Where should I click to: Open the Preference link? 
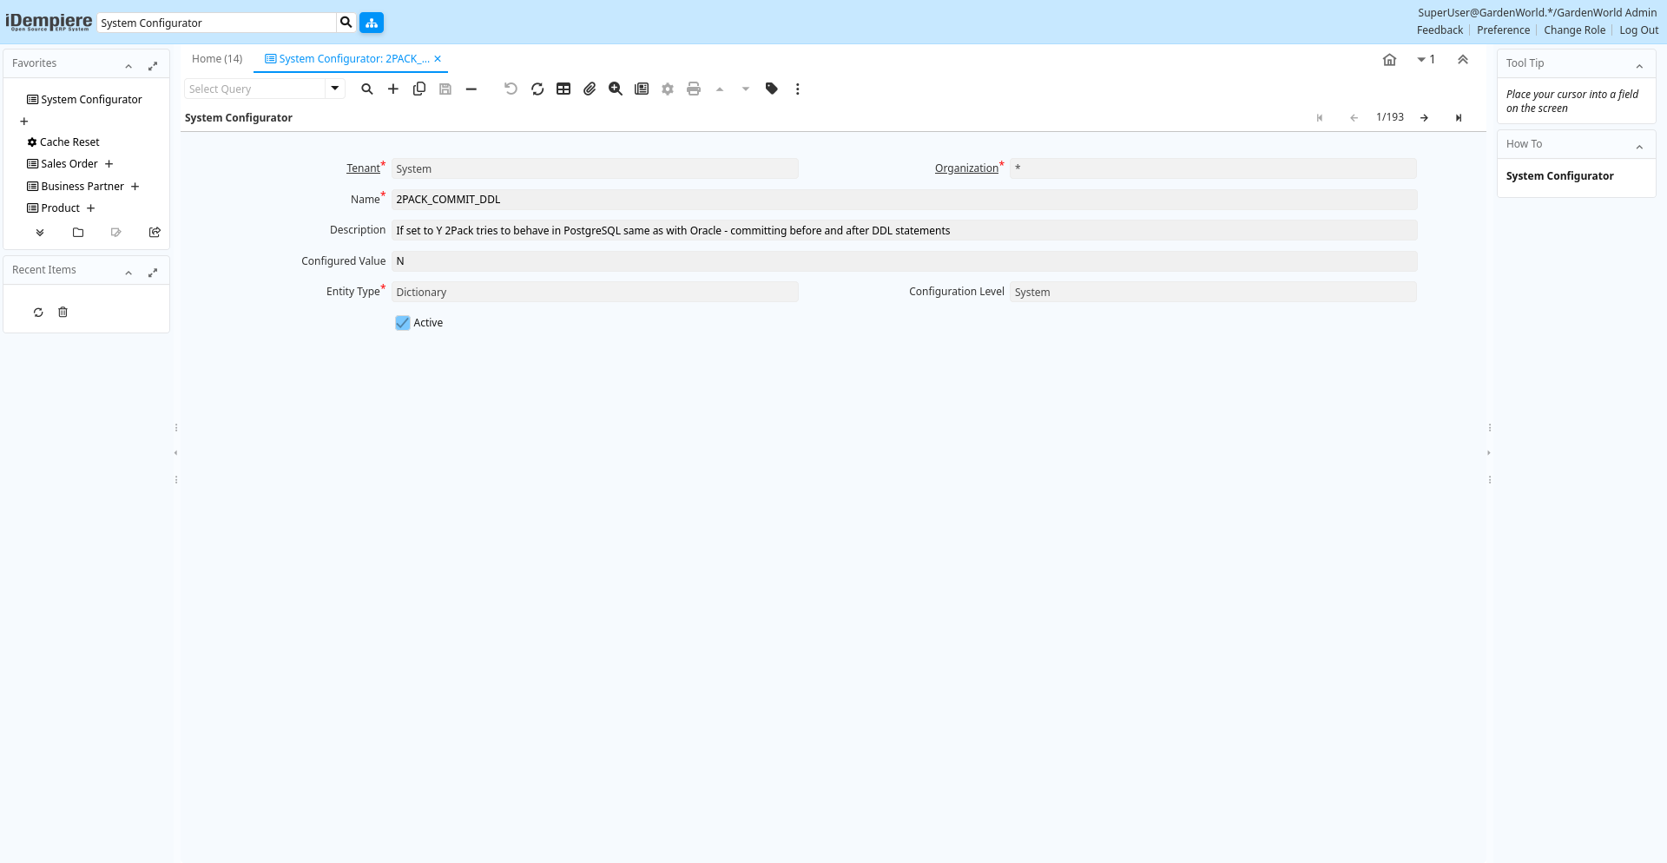click(x=1503, y=30)
